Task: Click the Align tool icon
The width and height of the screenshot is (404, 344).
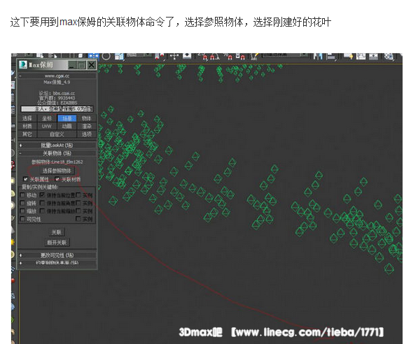Action: (332, 57)
